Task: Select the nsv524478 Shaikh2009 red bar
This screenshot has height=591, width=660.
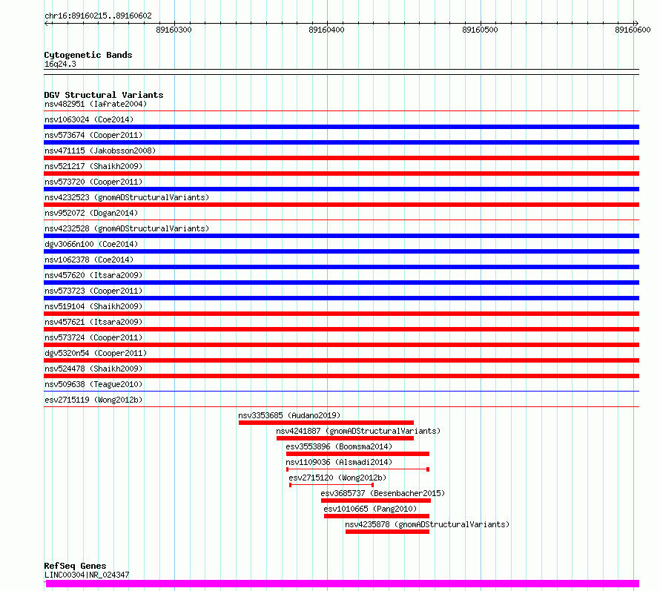Action: pos(341,376)
